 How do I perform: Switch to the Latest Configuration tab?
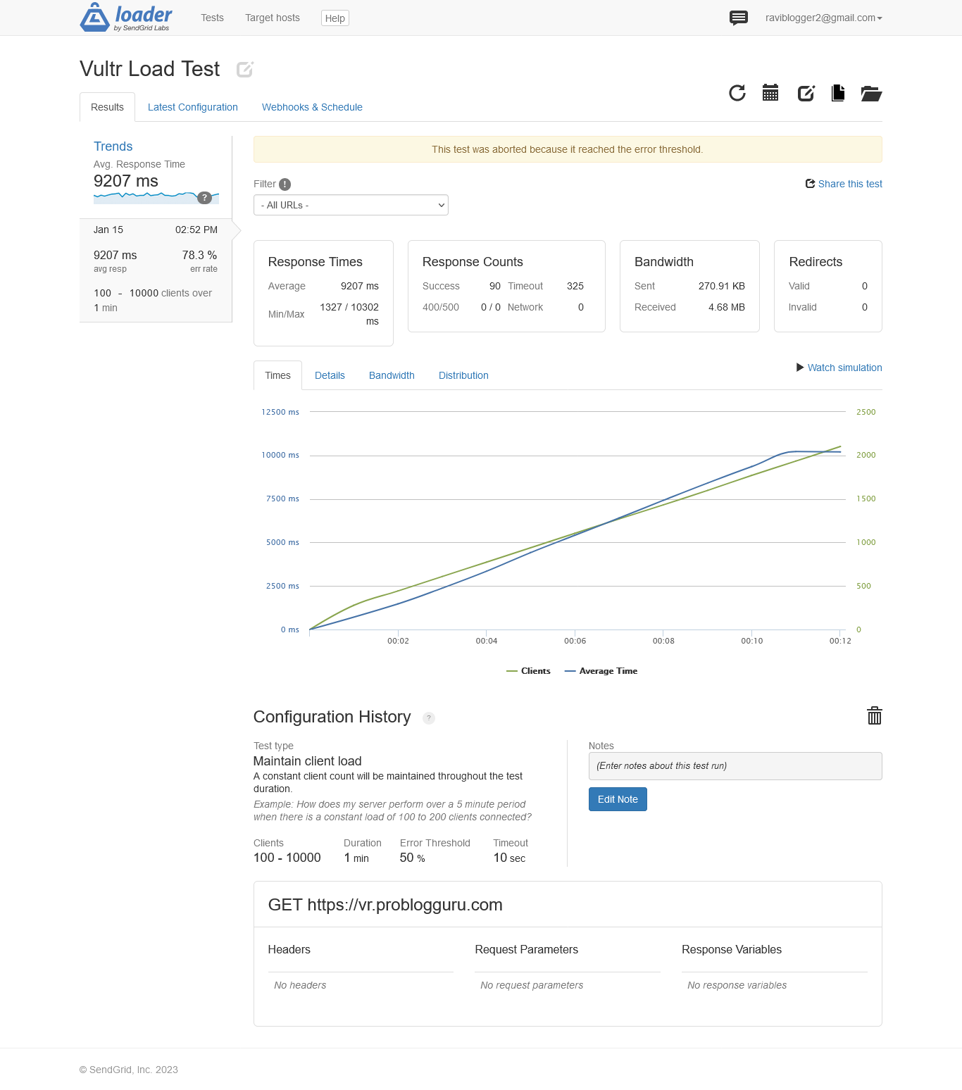point(192,107)
